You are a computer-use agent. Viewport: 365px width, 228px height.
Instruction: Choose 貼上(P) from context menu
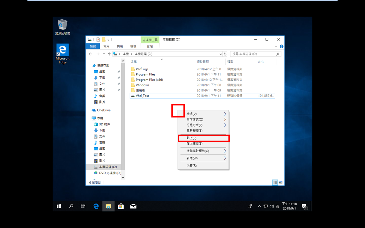203,138
